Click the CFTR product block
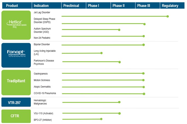This screenshot has height=124, width=187. click(x=16, y=116)
